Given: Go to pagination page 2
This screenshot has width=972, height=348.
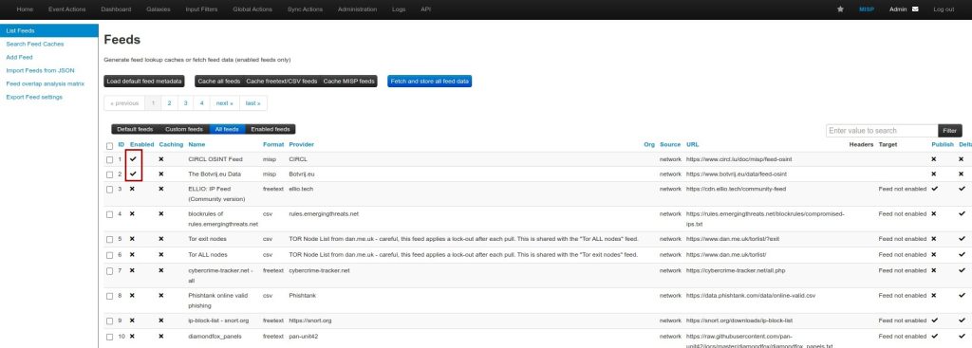Looking at the screenshot, I should [x=169, y=102].
